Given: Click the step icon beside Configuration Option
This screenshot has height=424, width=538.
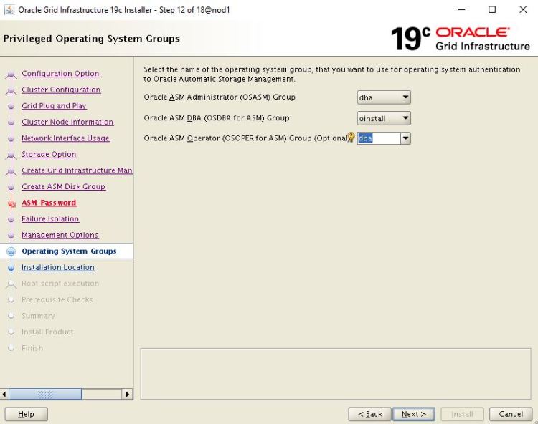Looking at the screenshot, I should (x=11, y=74).
